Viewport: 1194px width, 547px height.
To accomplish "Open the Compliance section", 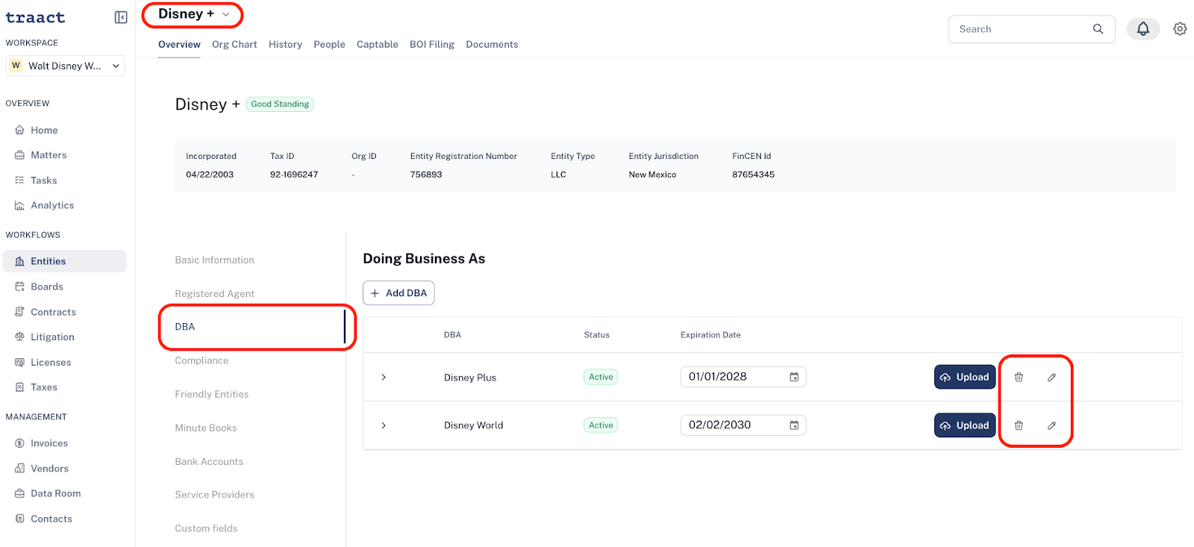I will (x=201, y=360).
